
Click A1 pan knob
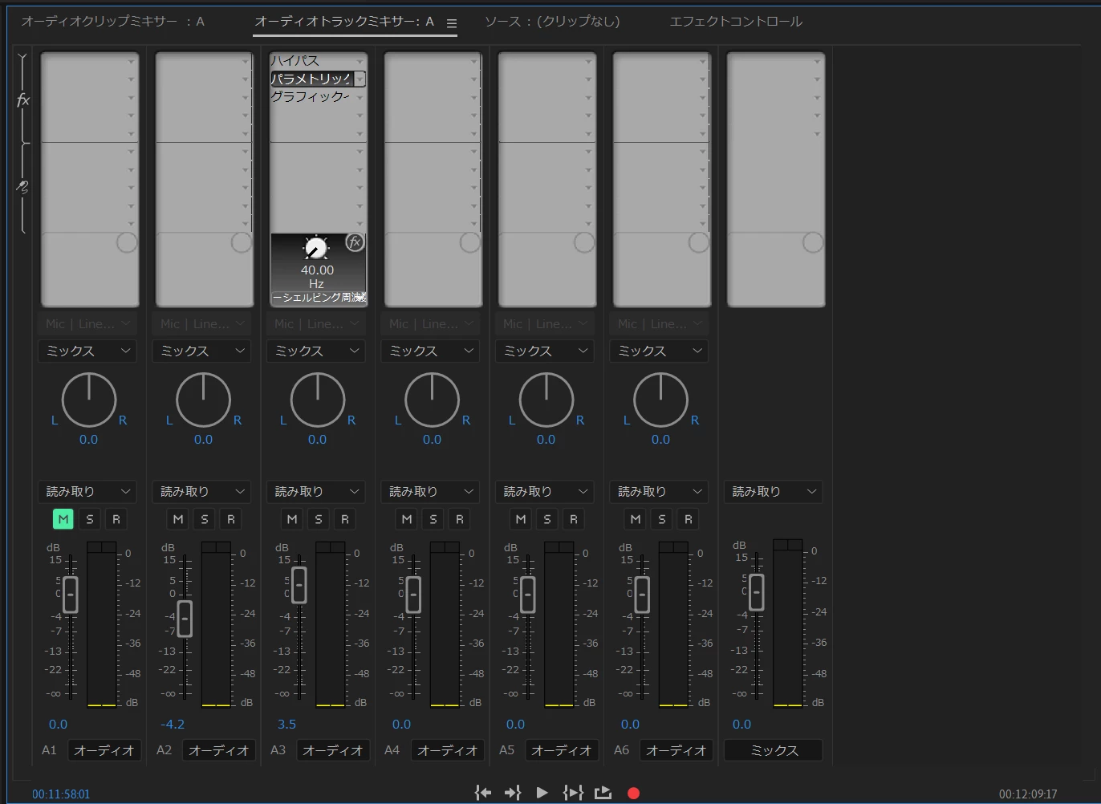[x=88, y=400]
